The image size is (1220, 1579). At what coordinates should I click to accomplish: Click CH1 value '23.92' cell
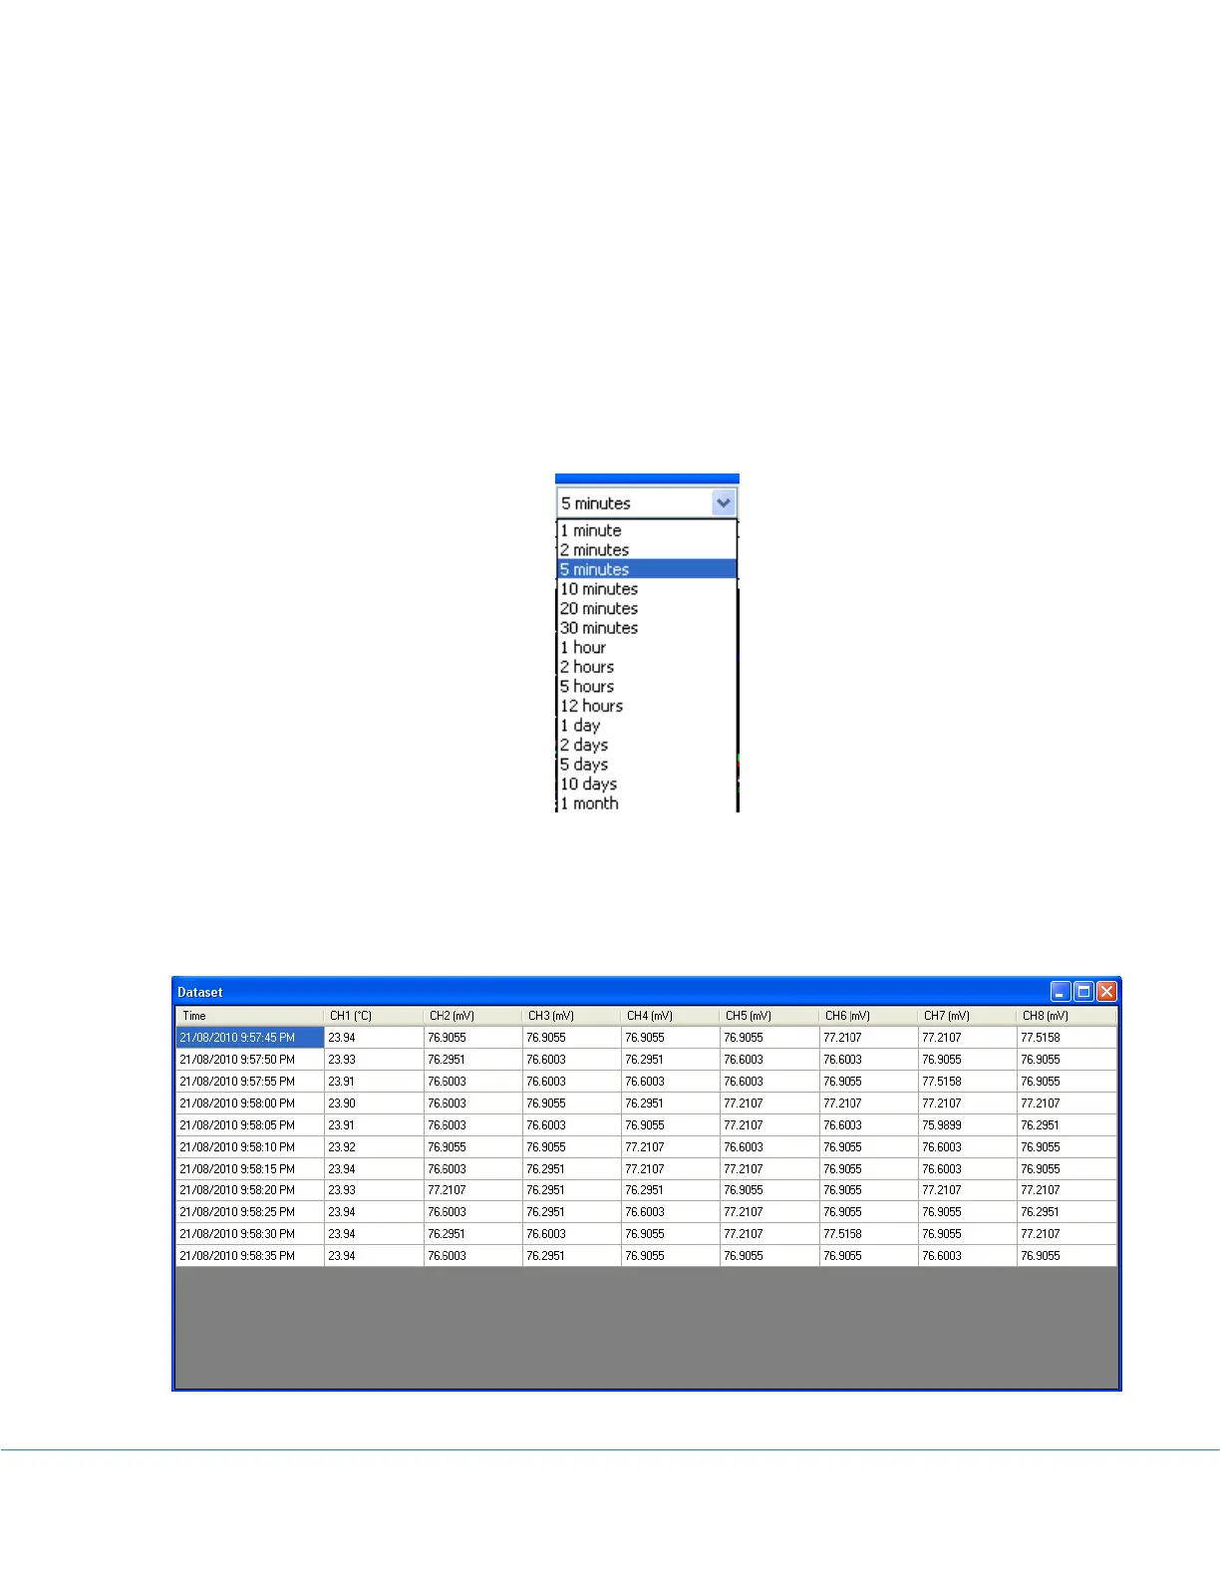pos(374,1147)
